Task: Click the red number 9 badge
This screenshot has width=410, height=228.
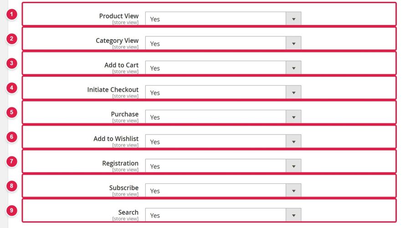Action: (12, 211)
